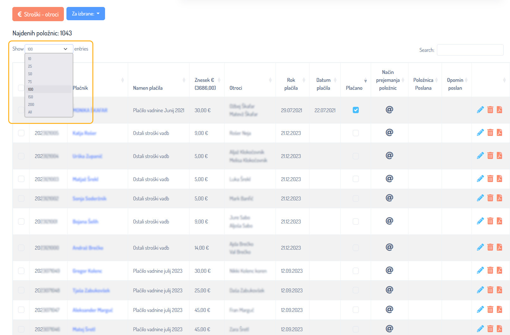The width and height of the screenshot is (510, 335).
Task: Tick the select-all checkbox in table header
Action: tap(21, 88)
